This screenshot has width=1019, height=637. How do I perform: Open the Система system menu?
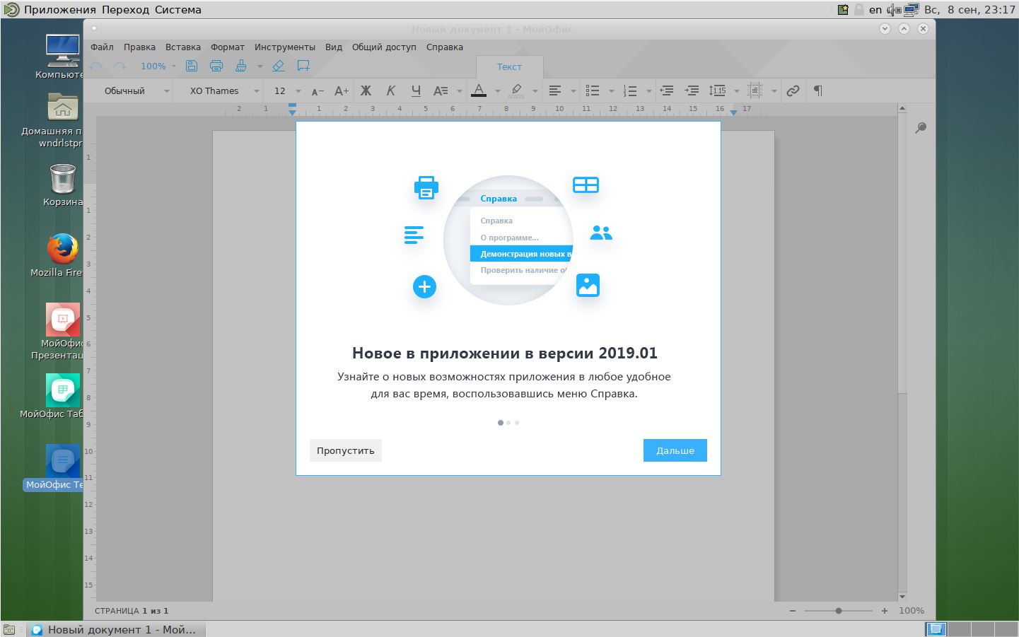(177, 10)
